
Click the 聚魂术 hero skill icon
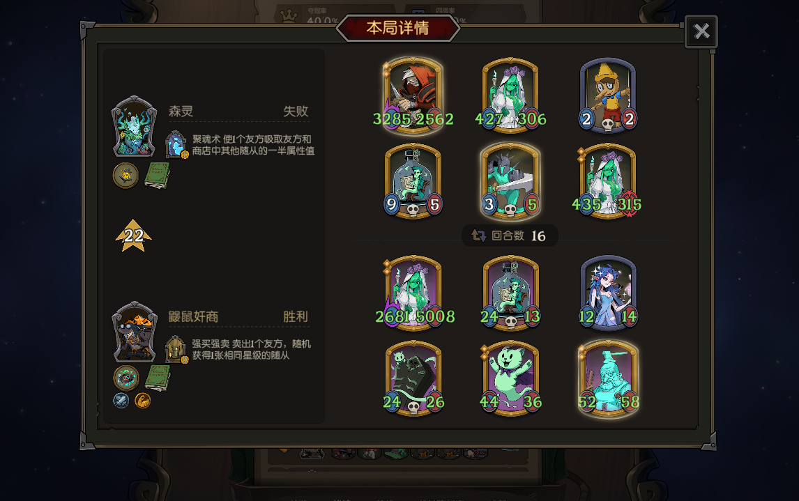[x=176, y=144]
